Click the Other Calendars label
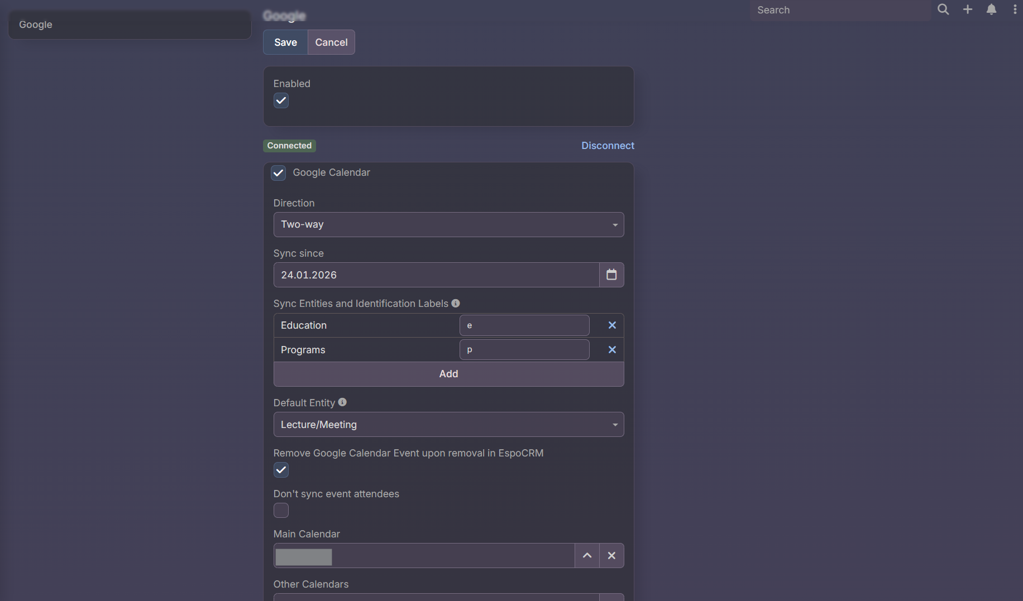Viewport: 1023px width, 601px height. [311, 584]
